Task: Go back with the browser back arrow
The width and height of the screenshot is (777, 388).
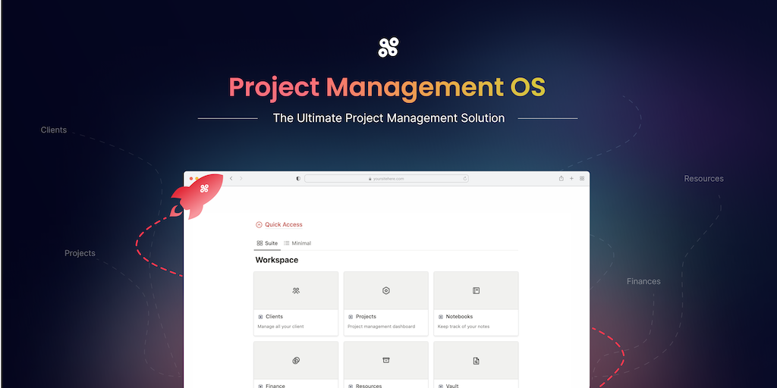Action: pos(231,178)
